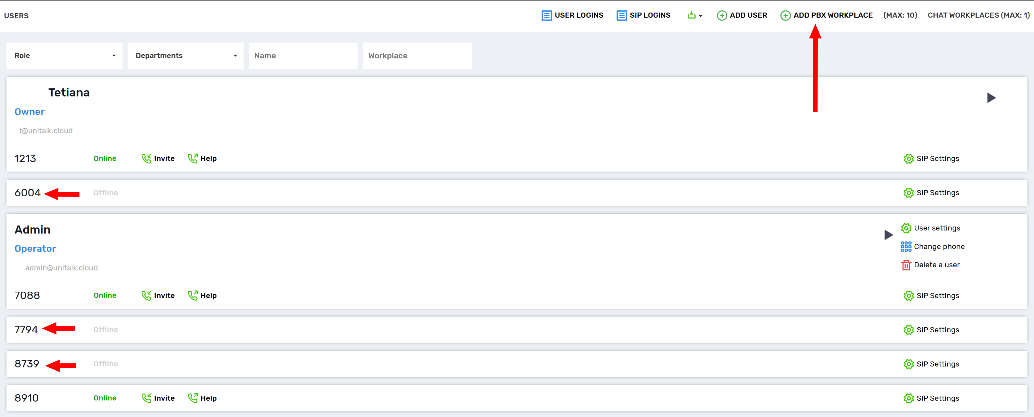Click the Invite phone icon for extension 1213
This screenshot has height=417, width=1034.
click(146, 158)
